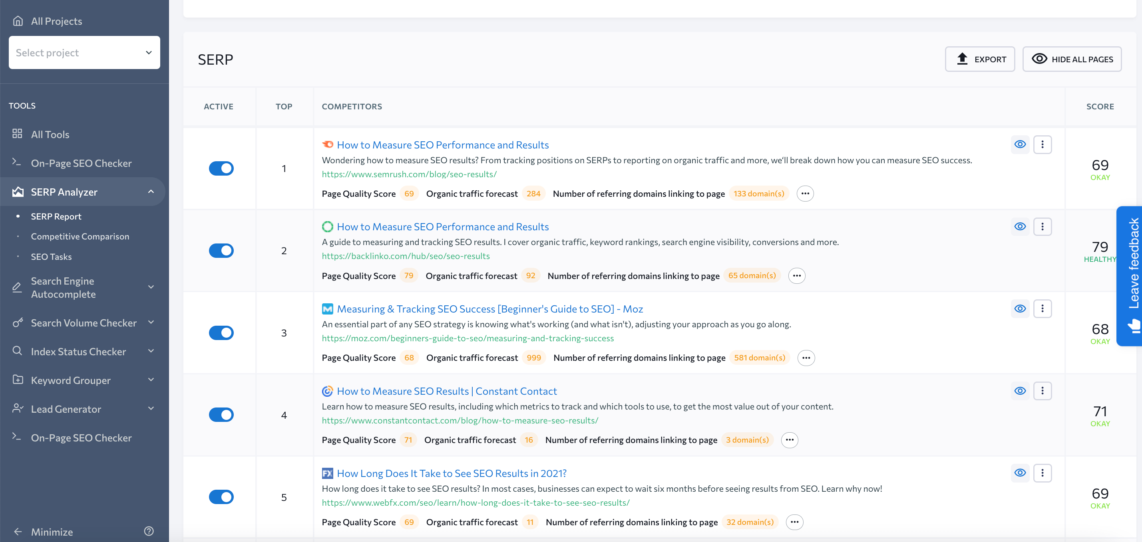
Task: Open Measuring & Tracking SEO Success Moz title
Action: coord(490,309)
